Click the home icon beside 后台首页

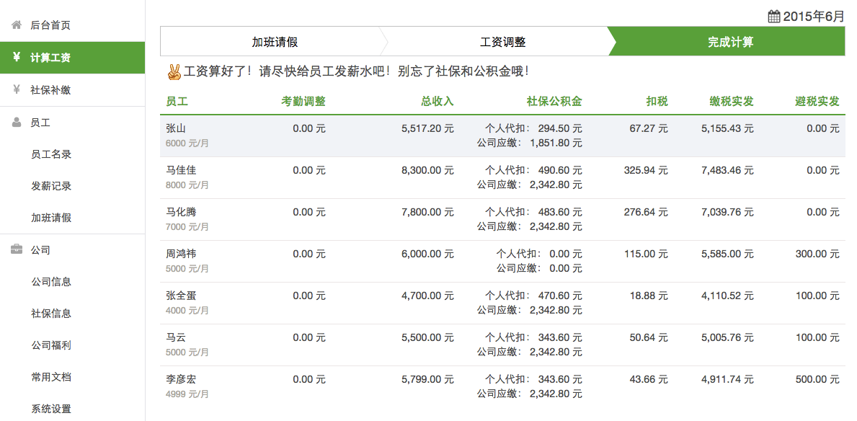pyautogui.click(x=16, y=25)
